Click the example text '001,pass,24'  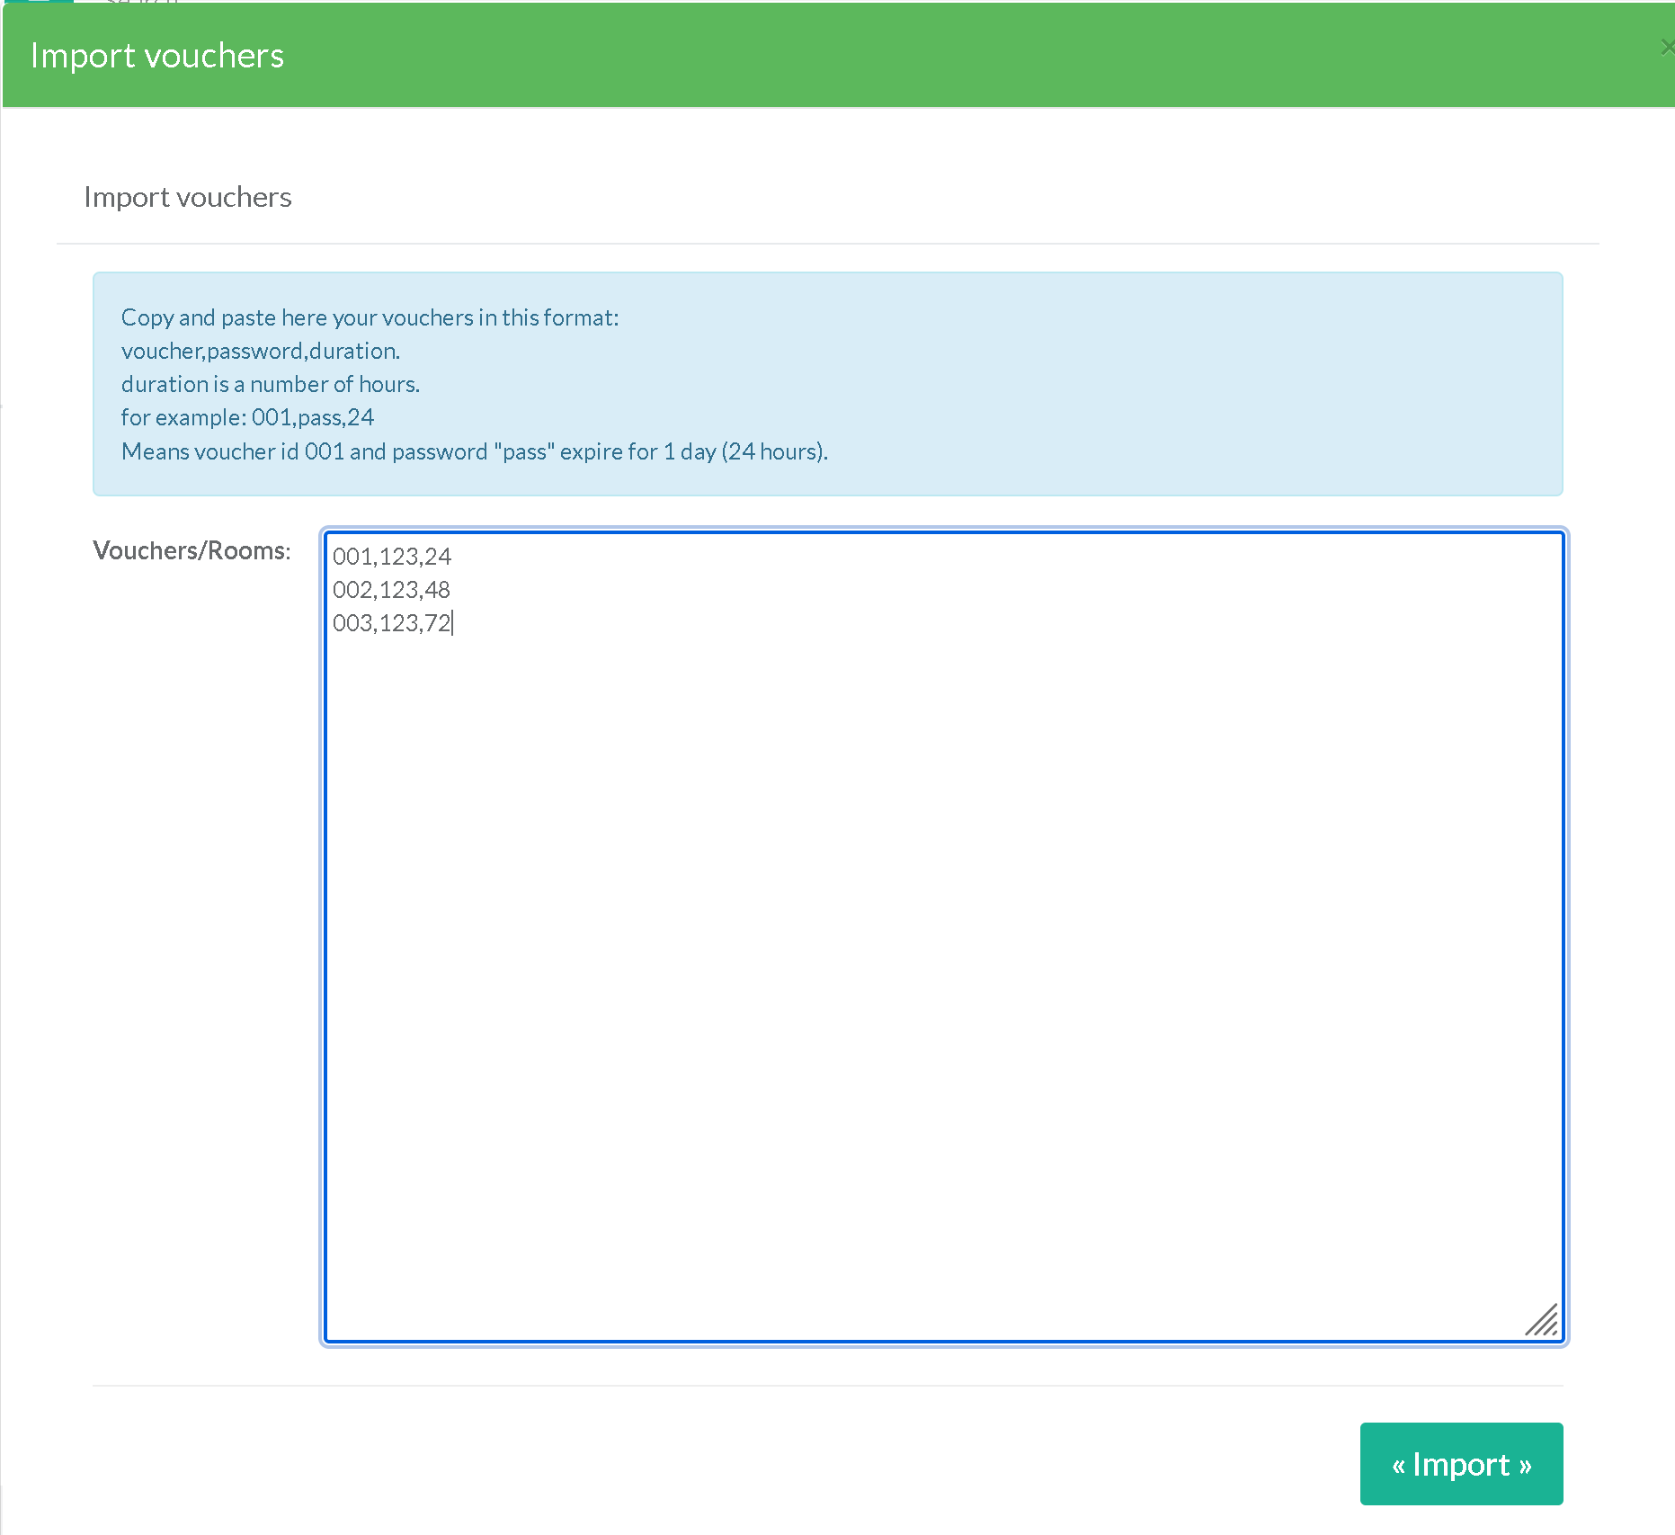coord(312,417)
